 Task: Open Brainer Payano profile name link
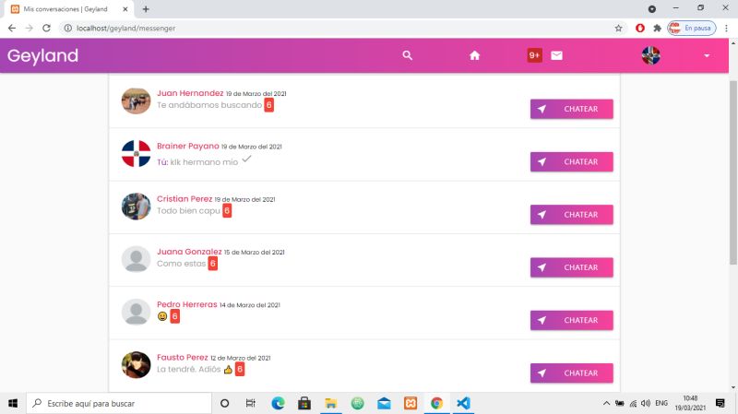[188, 146]
